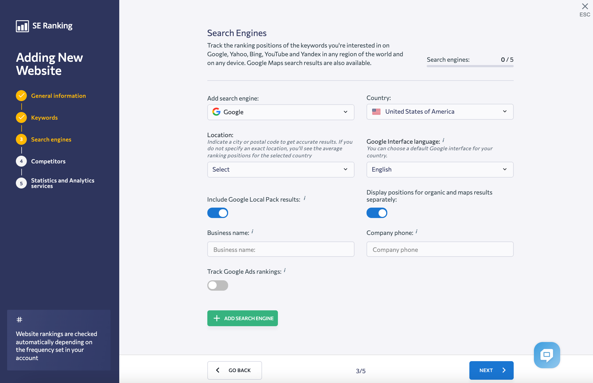Image resolution: width=593 pixels, height=383 pixels.
Task: Click the 3/5 page indicator
Action: pos(361,371)
